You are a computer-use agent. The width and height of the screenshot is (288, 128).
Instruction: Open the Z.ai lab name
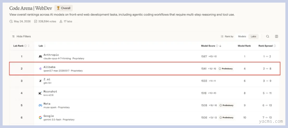pos(47,79)
